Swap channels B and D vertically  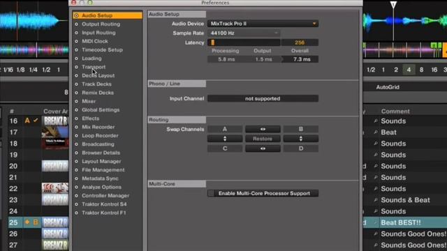coord(301,139)
